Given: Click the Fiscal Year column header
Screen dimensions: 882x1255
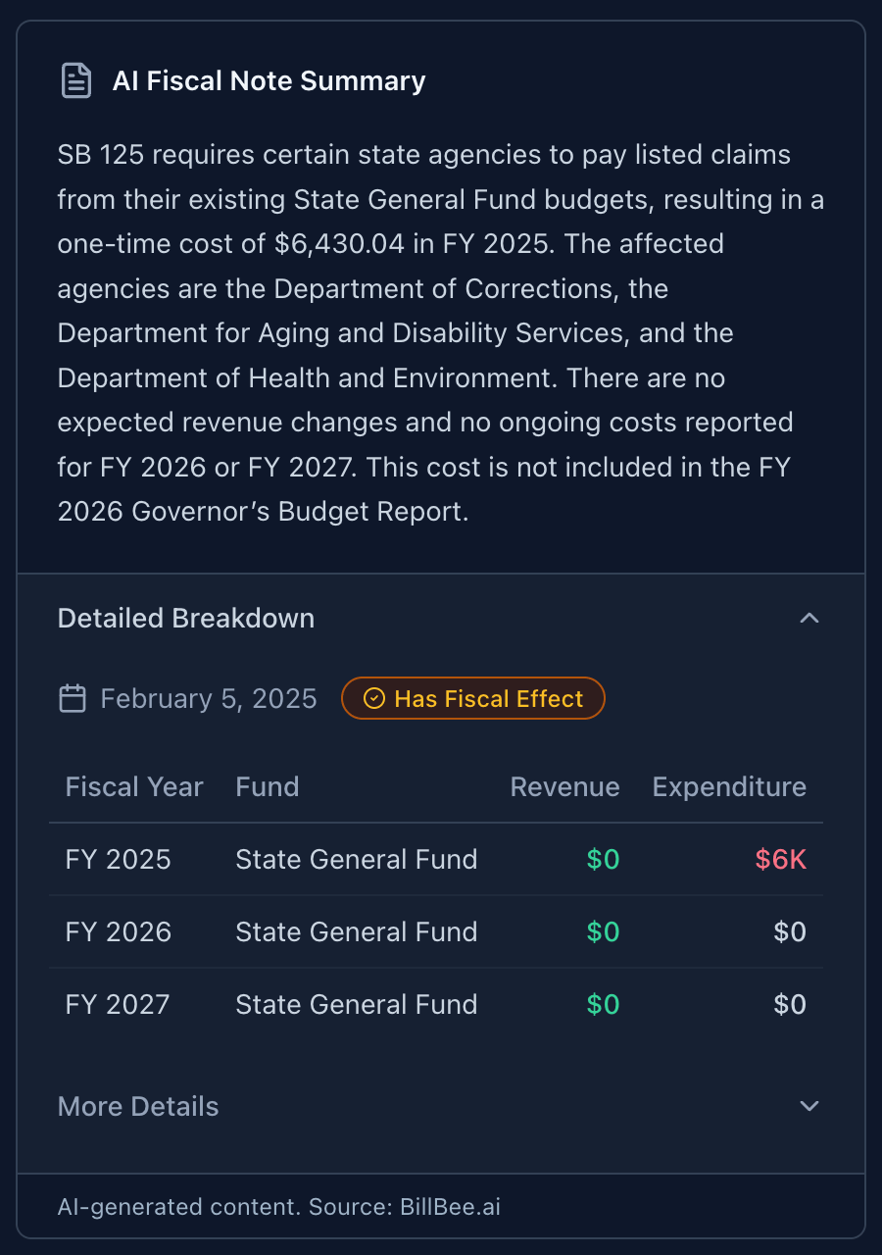Looking at the screenshot, I should pos(134,786).
